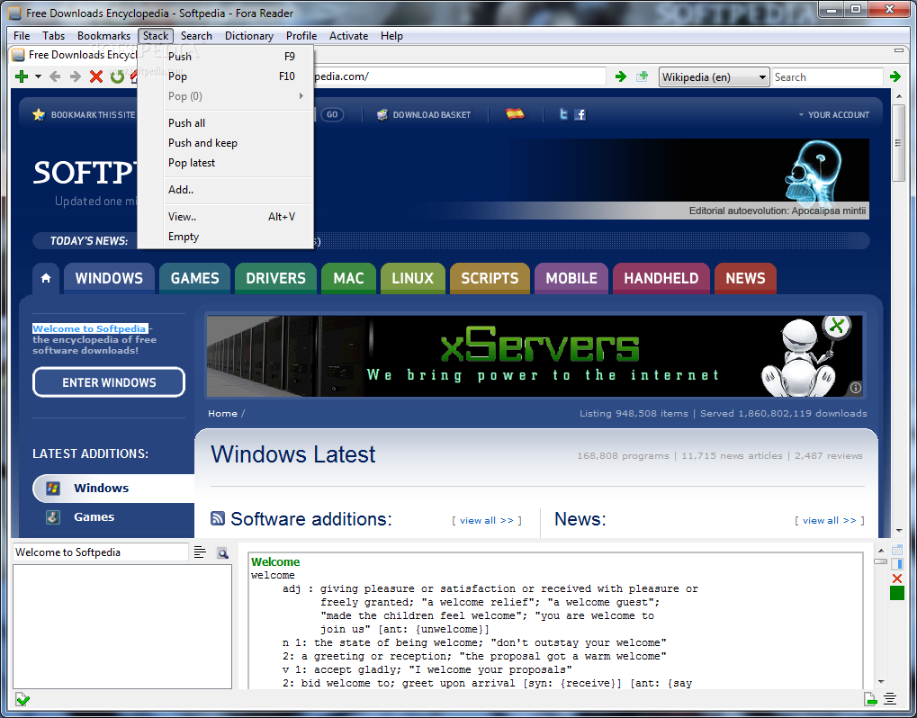
Task: Click the Twitter icon
Action: point(563,114)
